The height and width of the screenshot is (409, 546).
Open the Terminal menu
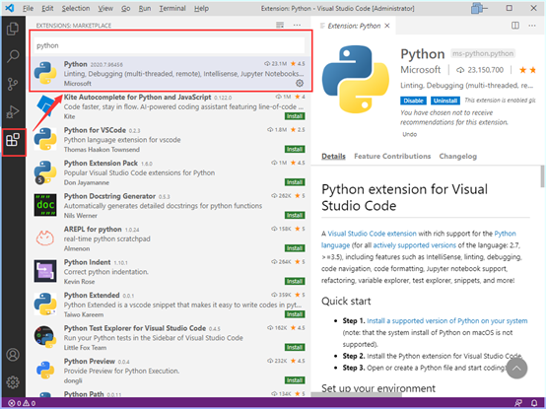coord(172,8)
